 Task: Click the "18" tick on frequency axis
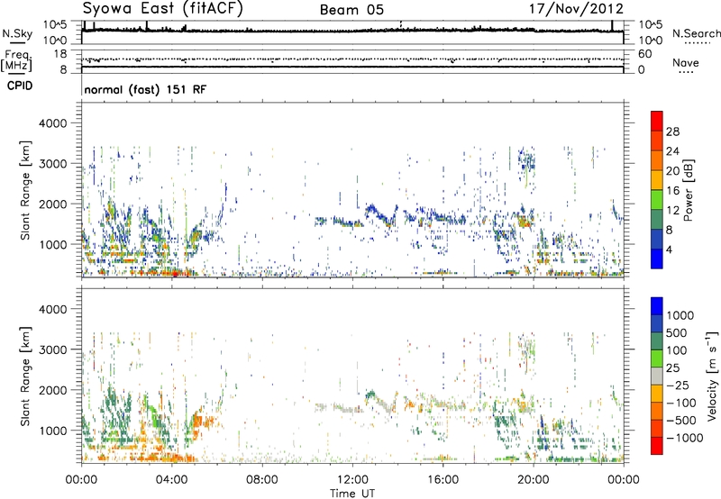click(x=60, y=54)
